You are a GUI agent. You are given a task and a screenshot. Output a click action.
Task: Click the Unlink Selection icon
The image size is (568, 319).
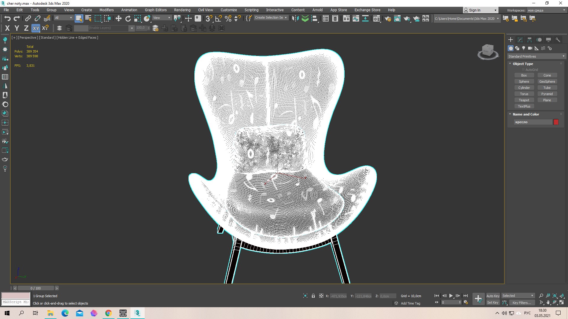point(38,19)
